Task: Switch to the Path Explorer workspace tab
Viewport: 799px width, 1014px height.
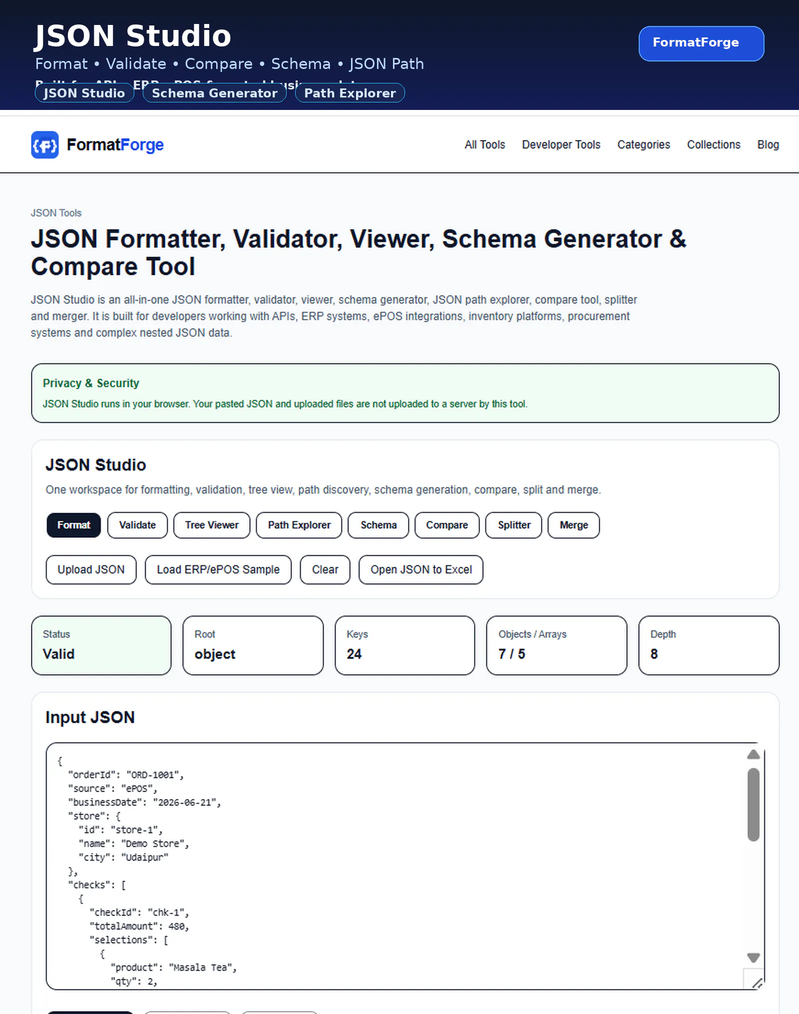Action: pos(299,525)
